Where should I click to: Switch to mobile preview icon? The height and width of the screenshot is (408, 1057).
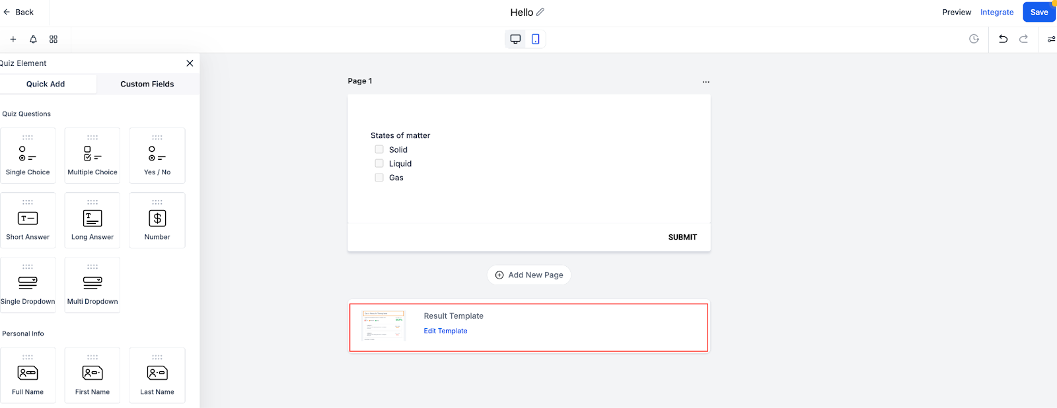tap(536, 39)
